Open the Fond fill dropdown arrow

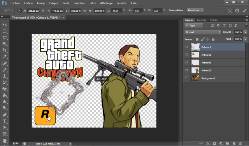(245, 39)
